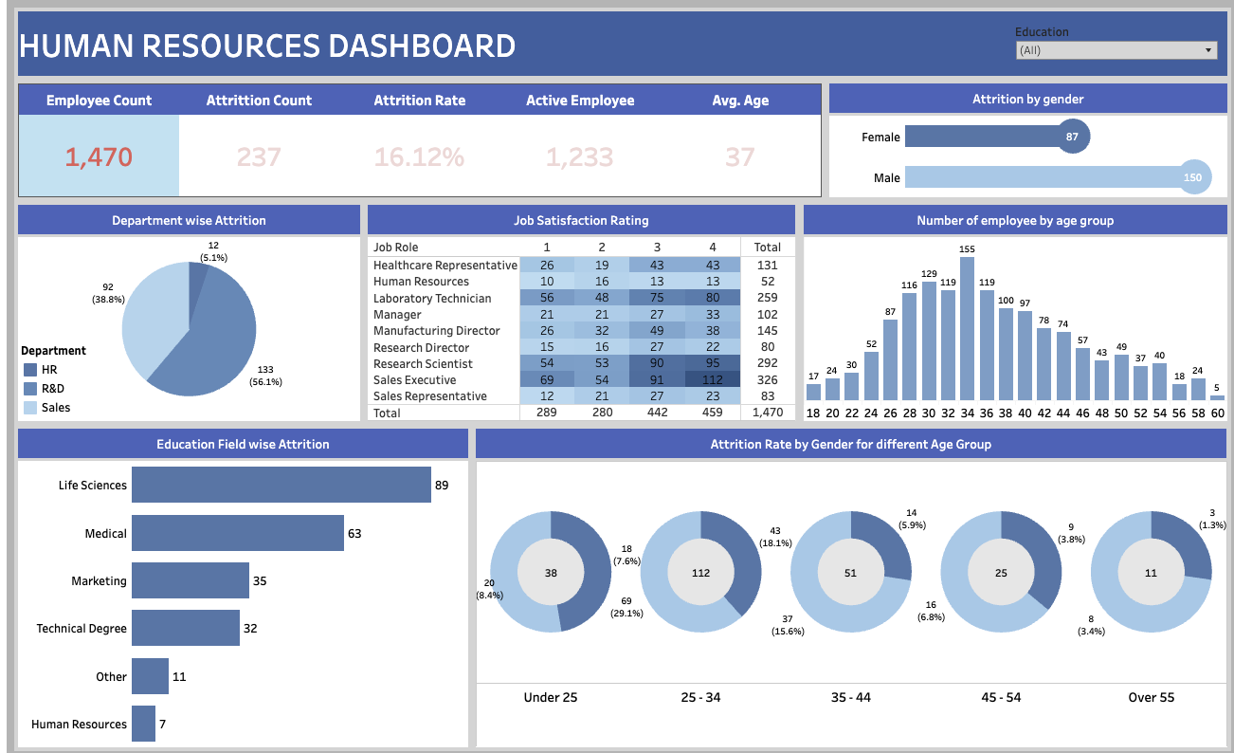Click the Avg. Age value 37
Viewport: 1234px width, 753px height.
coord(740,156)
